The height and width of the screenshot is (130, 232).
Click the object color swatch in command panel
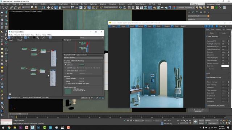click(x=208, y=16)
